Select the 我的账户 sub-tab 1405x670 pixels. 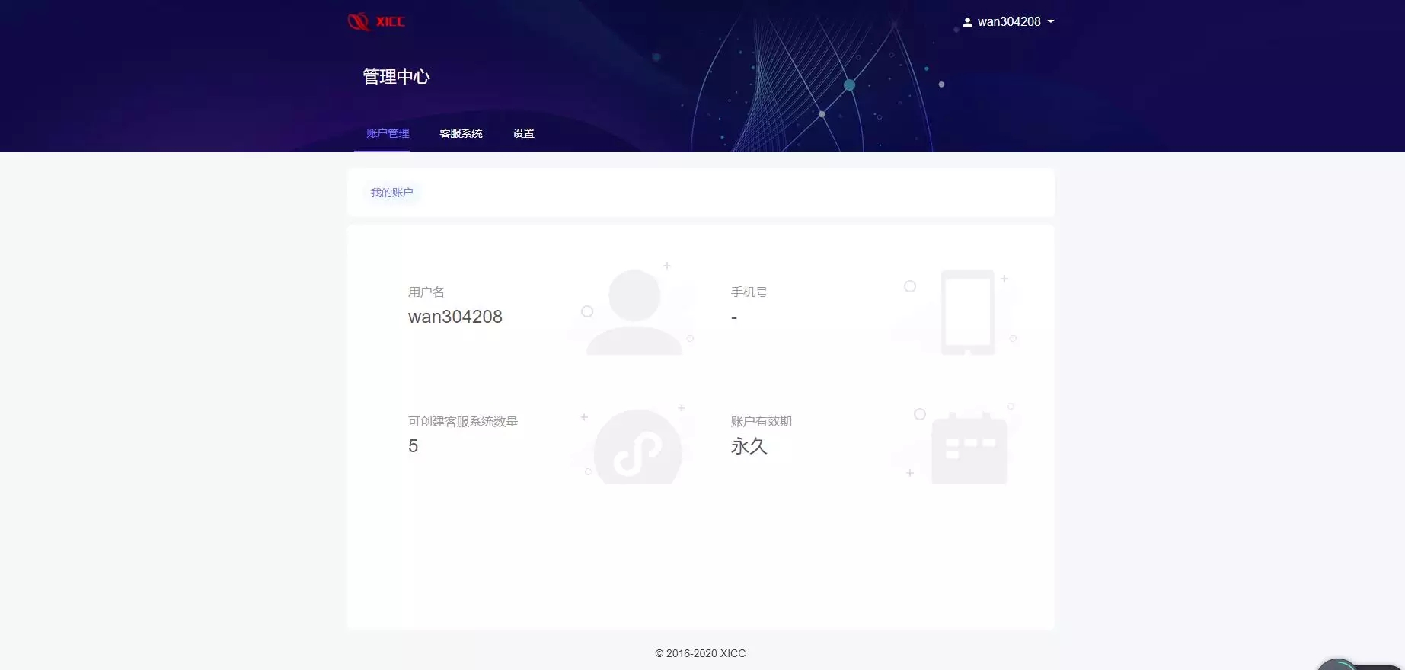391,193
